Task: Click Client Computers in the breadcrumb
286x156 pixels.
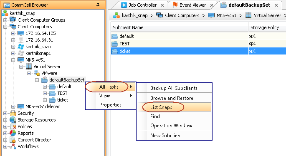Action: click(182, 15)
